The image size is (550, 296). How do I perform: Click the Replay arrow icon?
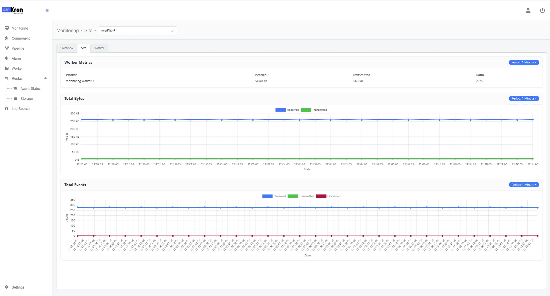pos(7,78)
